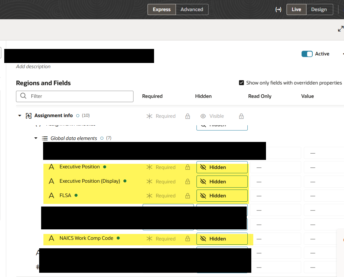Switch to Design mode
344x277 pixels.
point(320,9)
